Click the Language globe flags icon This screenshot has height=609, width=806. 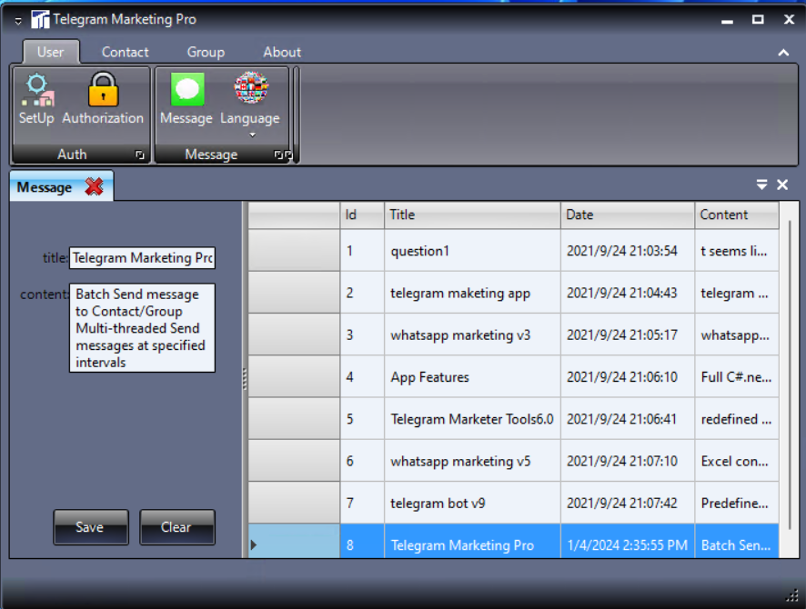tap(250, 89)
